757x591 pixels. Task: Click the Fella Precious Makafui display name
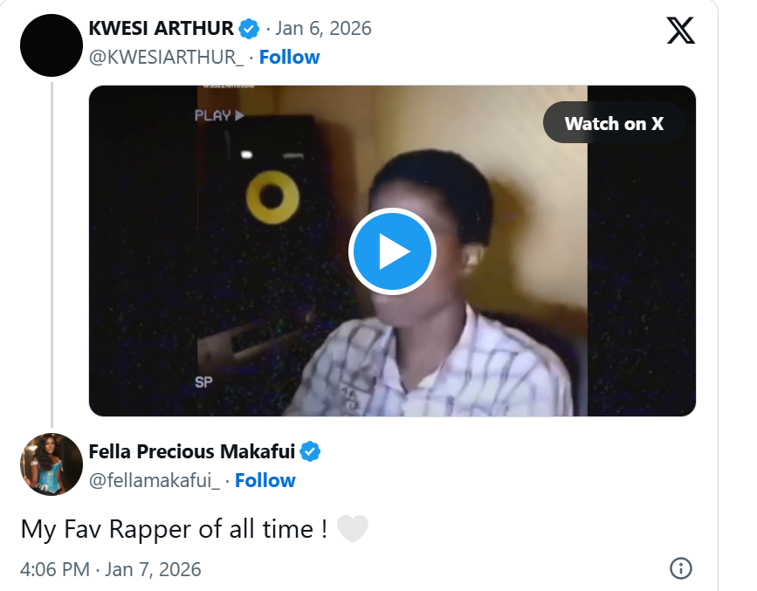[192, 451]
